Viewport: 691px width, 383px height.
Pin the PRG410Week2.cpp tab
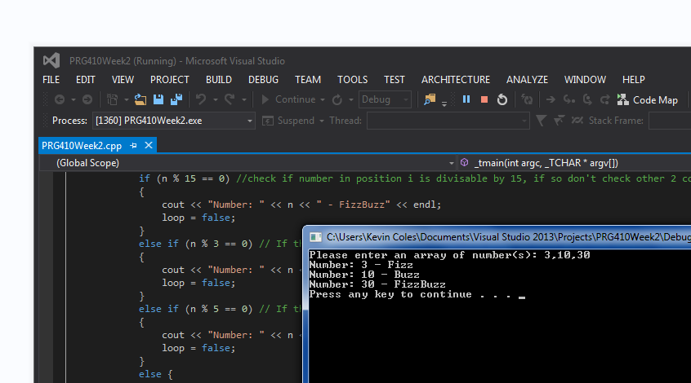pos(133,146)
